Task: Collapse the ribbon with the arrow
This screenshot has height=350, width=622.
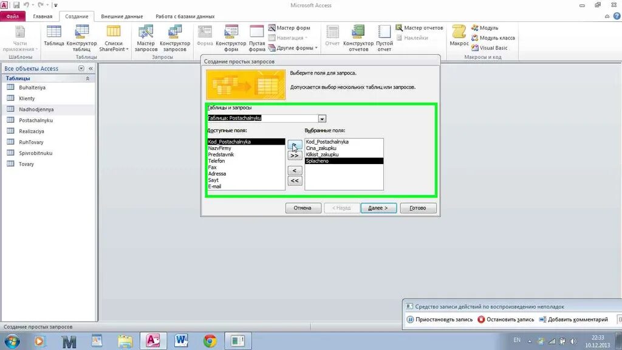Action: tap(607, 16)
